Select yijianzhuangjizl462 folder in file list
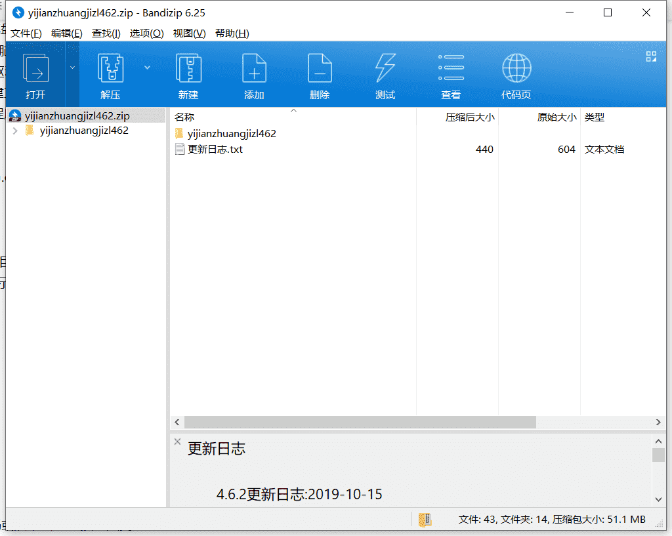The image size is (672, 536). [232, 133]
